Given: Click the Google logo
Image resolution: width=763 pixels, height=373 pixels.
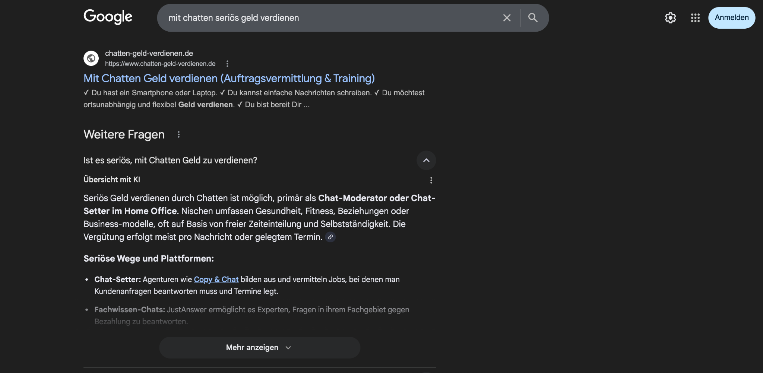Looking at the screenshot, I should [108, 17].
